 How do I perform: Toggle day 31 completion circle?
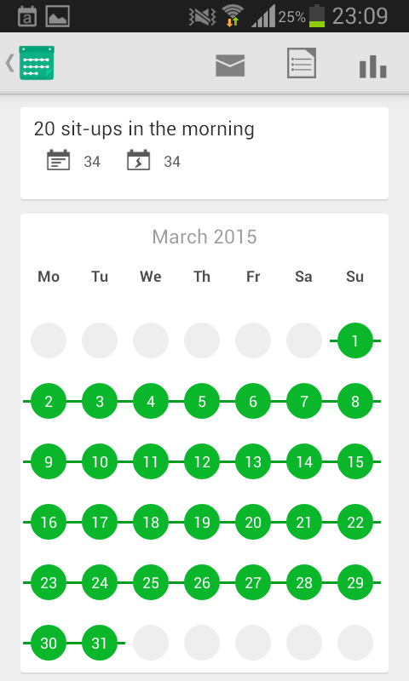100,643
